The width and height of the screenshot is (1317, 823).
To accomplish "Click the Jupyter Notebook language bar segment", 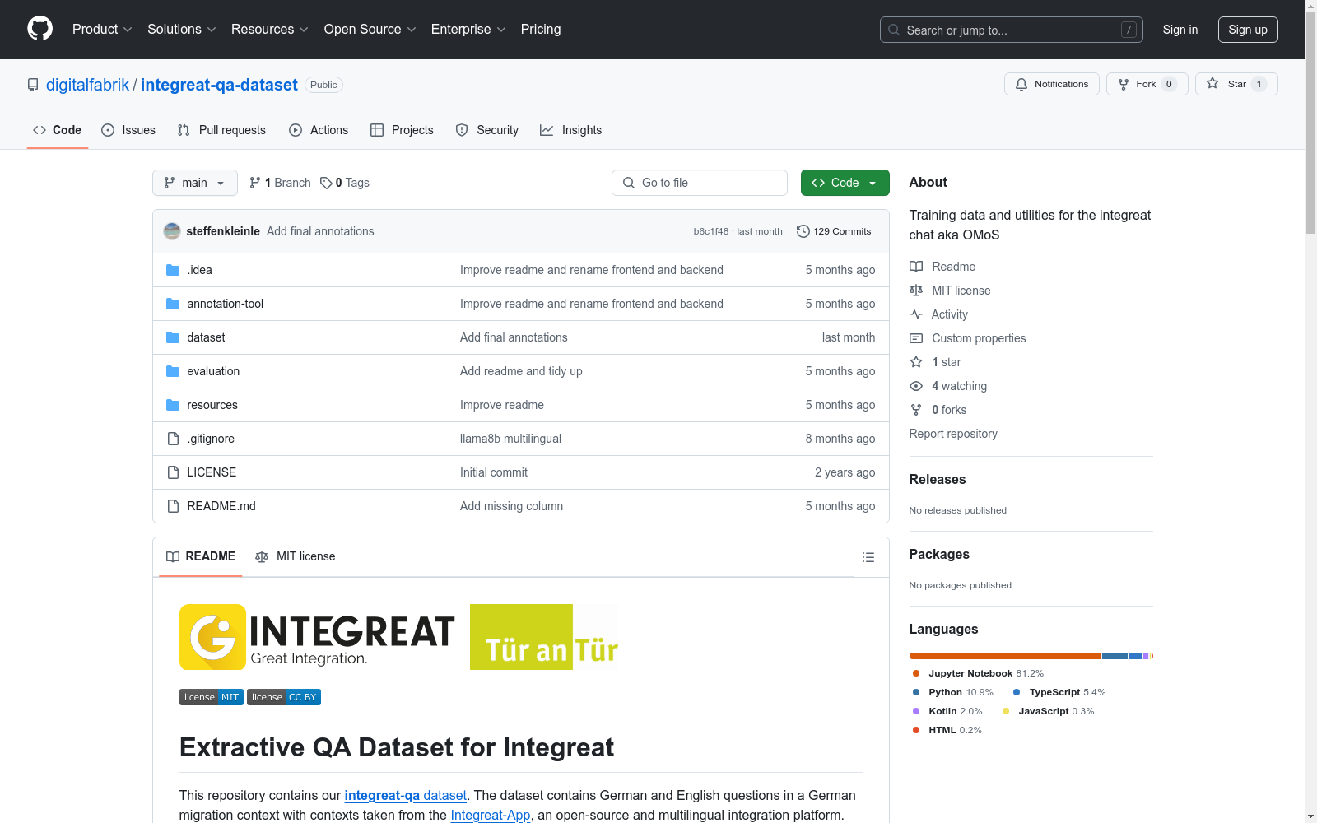I will [x=1005, y=656].
